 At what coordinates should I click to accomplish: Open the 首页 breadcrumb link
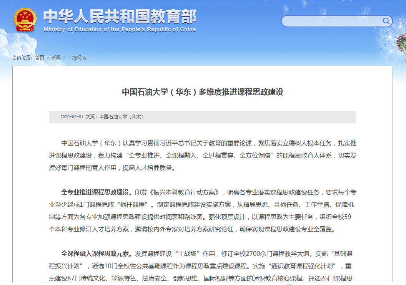(x=40, y=58)
